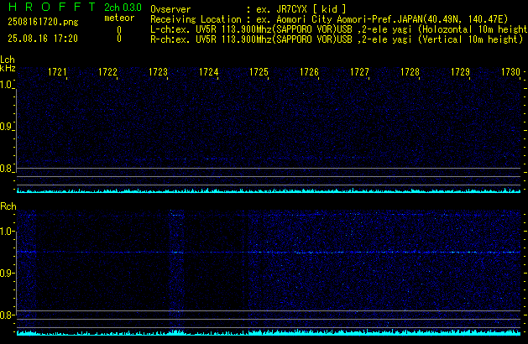The image size is (528, 344).
Task: Click the Ovserver JR7CYX line
Action: point(248,9)
